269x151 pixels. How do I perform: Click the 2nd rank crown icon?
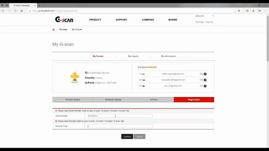(x=144, y=80)
